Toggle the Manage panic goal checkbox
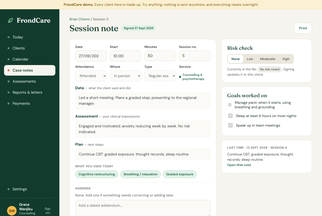Image resolution: width=322 pixels, height=216 pixels. (230, 105)
